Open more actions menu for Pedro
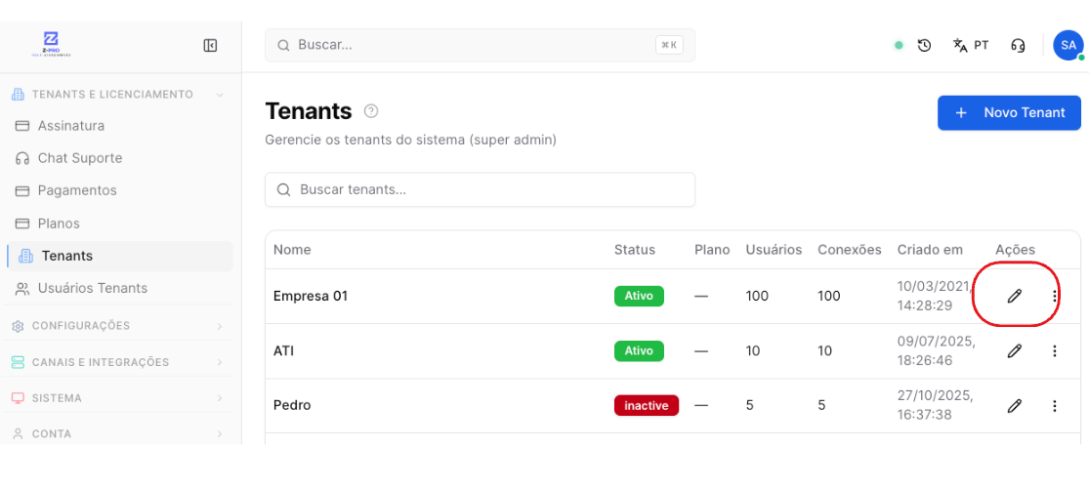The image size is (1089, 489). point(1054,406)
